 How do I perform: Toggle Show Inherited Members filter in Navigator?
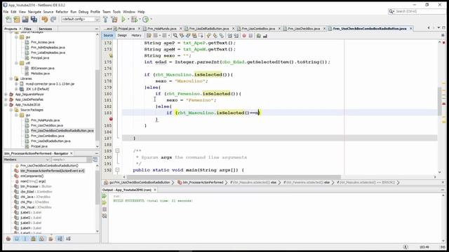click(8, 239)
